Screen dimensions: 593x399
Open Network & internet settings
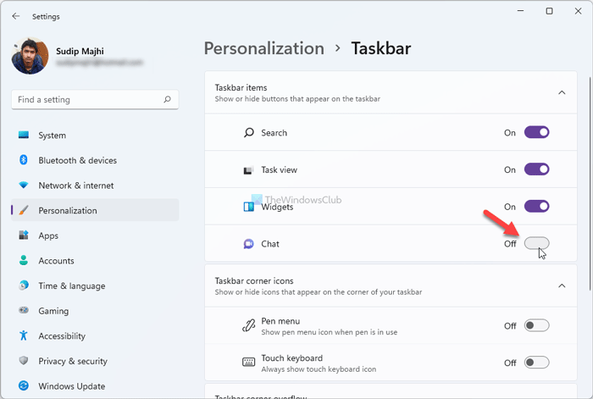click(75, 186)
